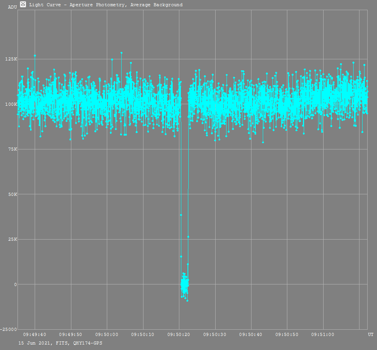Viewport: 377px width, 350px height.
Task: Click the 100K y-axis label
Action: coord(11,104)
